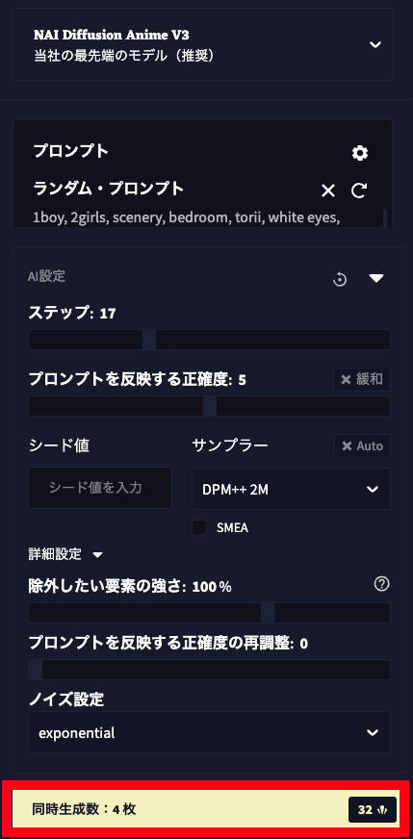Open the exponential noise schedule dropdown
This screenshot has height=839, width=413.
209,732
